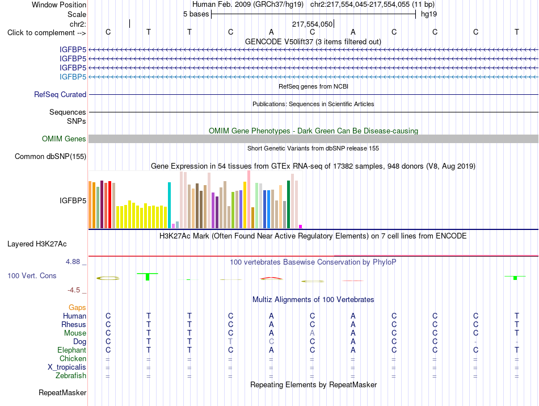Screen dimensions: 539x406
Task: Click the dark green bar in GTEx chart
Action: (288, 204)
